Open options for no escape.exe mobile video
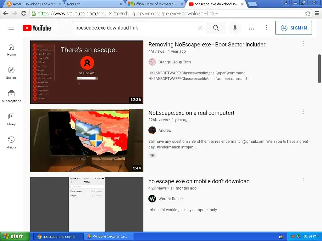This screenshot has width=322, height=241. point(303,180)
